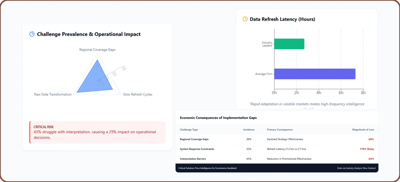Click the Regional Coverage Gaps radar axis label
Viewport: 400px width, 182px height.
tap(97, 50)
